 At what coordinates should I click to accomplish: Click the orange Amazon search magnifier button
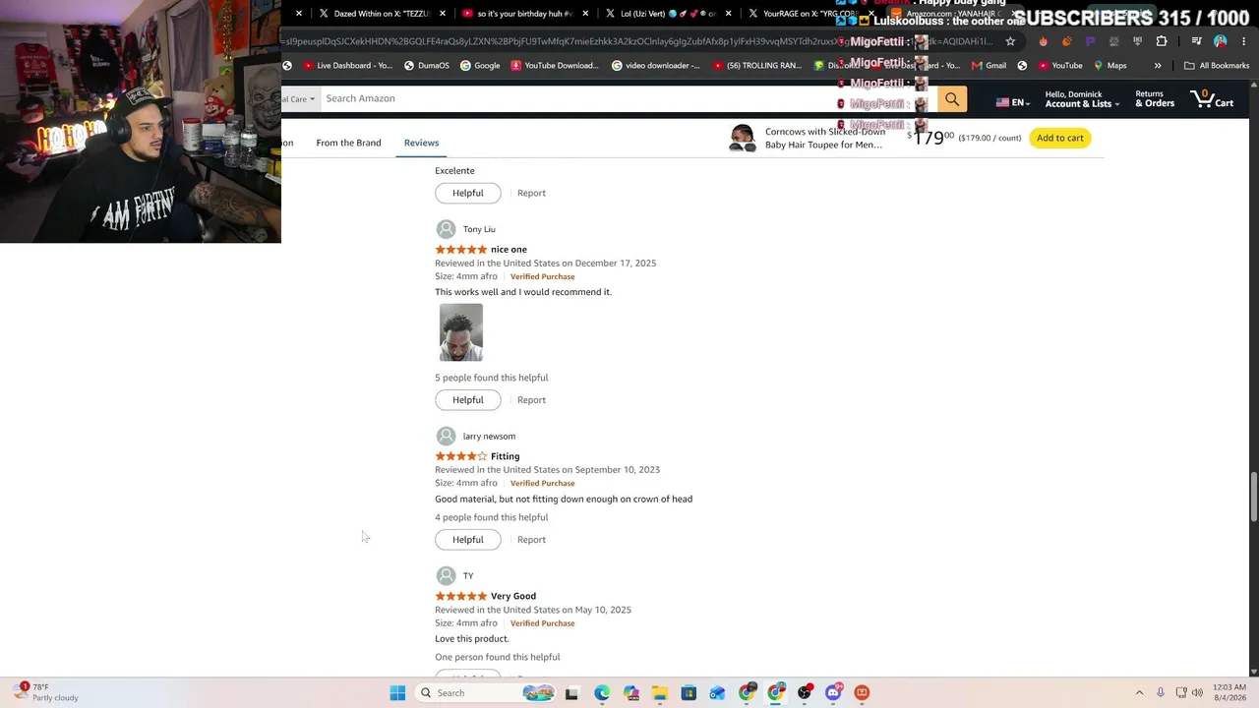click(x=952, y=98)
